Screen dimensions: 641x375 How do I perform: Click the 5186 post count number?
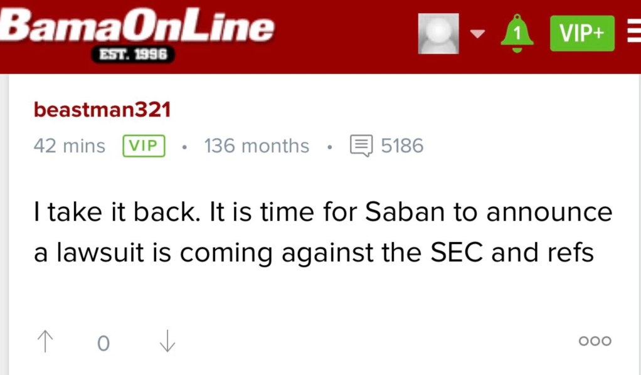coord(402,146)
